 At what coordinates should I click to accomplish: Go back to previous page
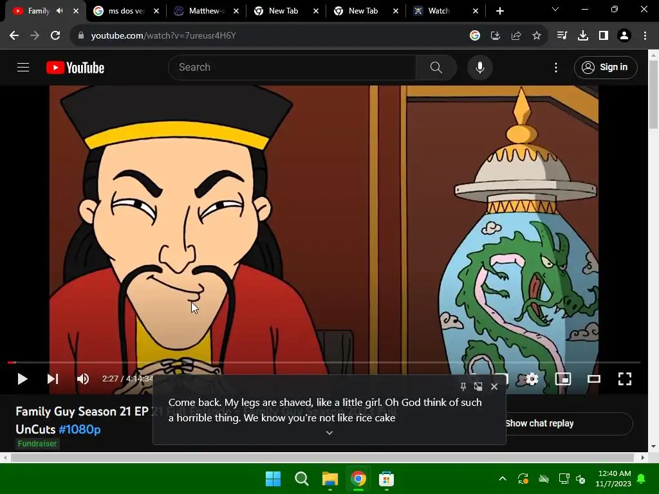pos(14,36)
